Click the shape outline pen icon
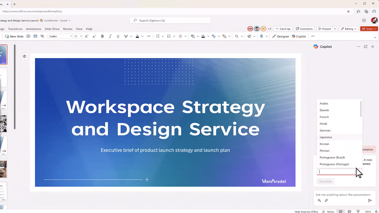The height and width of the screenshot is (213, 379). pos(214,36)
